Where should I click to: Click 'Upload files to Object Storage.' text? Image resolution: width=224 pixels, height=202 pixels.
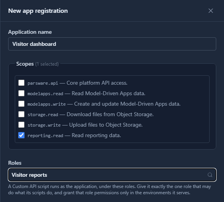[106, 125]
